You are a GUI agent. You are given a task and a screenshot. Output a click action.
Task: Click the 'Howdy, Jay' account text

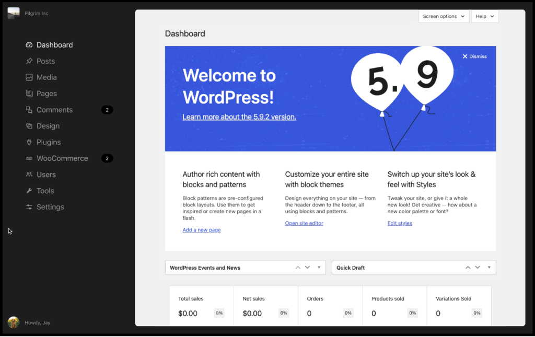pyautogui.click(x=38, y=323)
